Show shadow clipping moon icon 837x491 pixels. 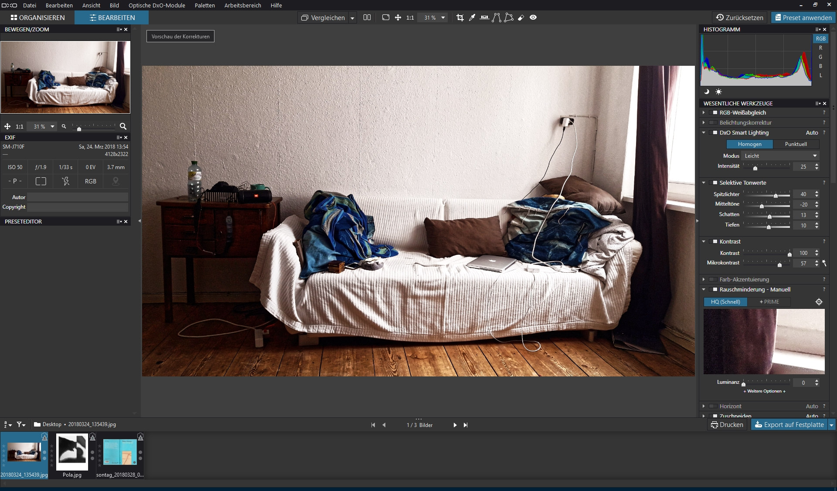[x=707, y=91]
